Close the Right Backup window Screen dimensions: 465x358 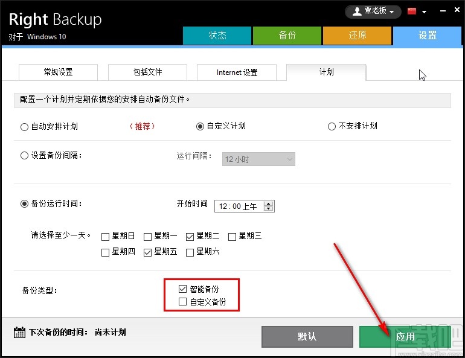457,10
